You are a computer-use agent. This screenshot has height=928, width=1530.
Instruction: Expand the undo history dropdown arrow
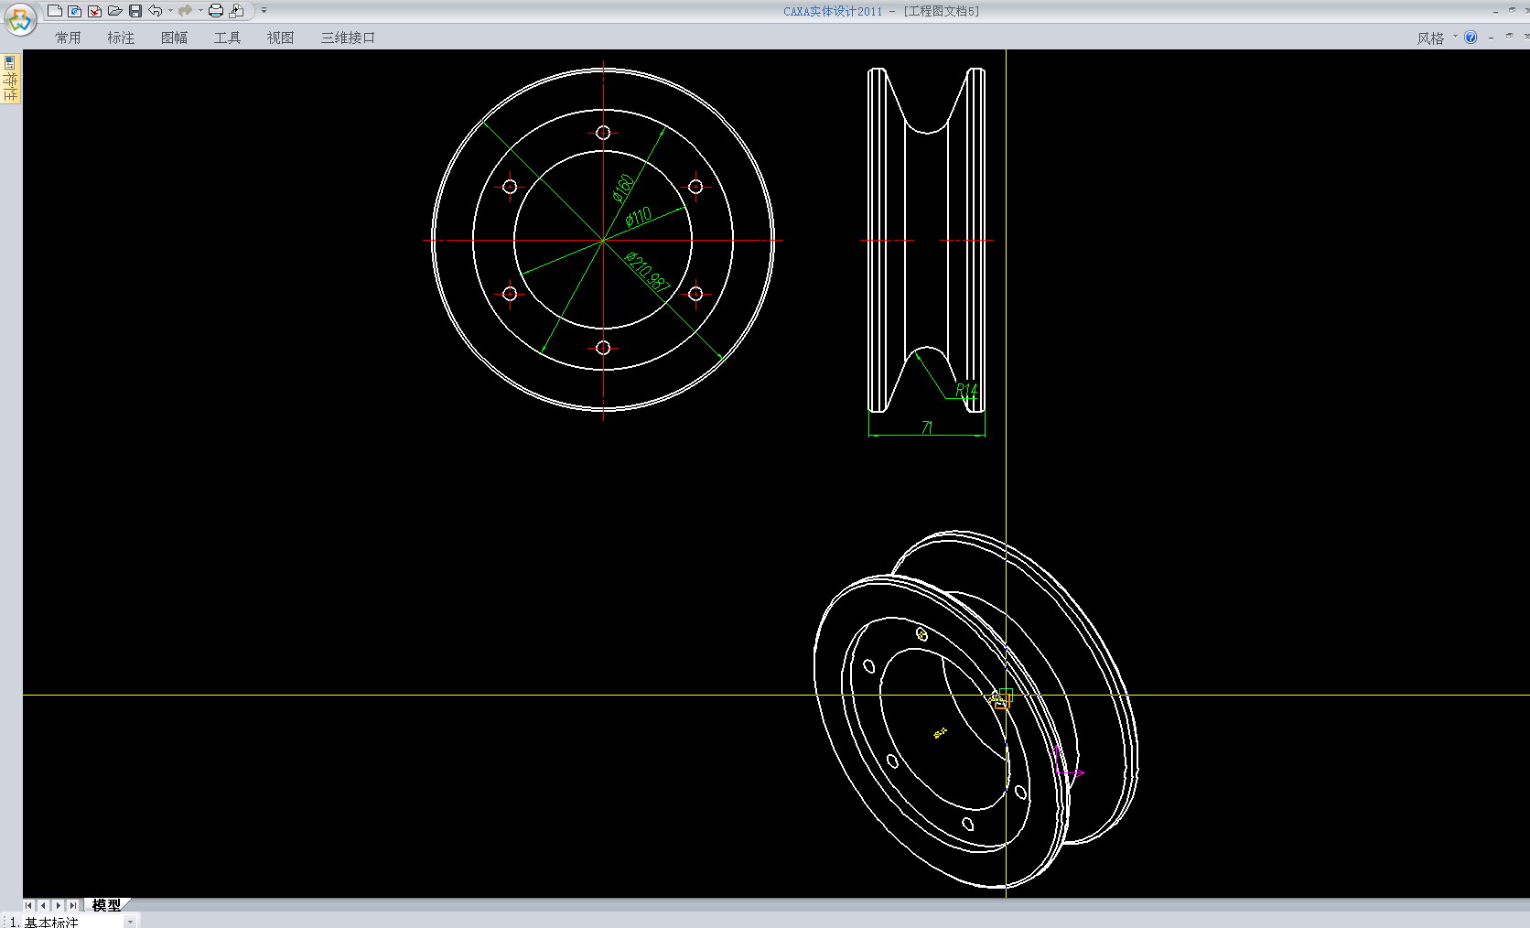pyautogui.click(x=170, y=11)
